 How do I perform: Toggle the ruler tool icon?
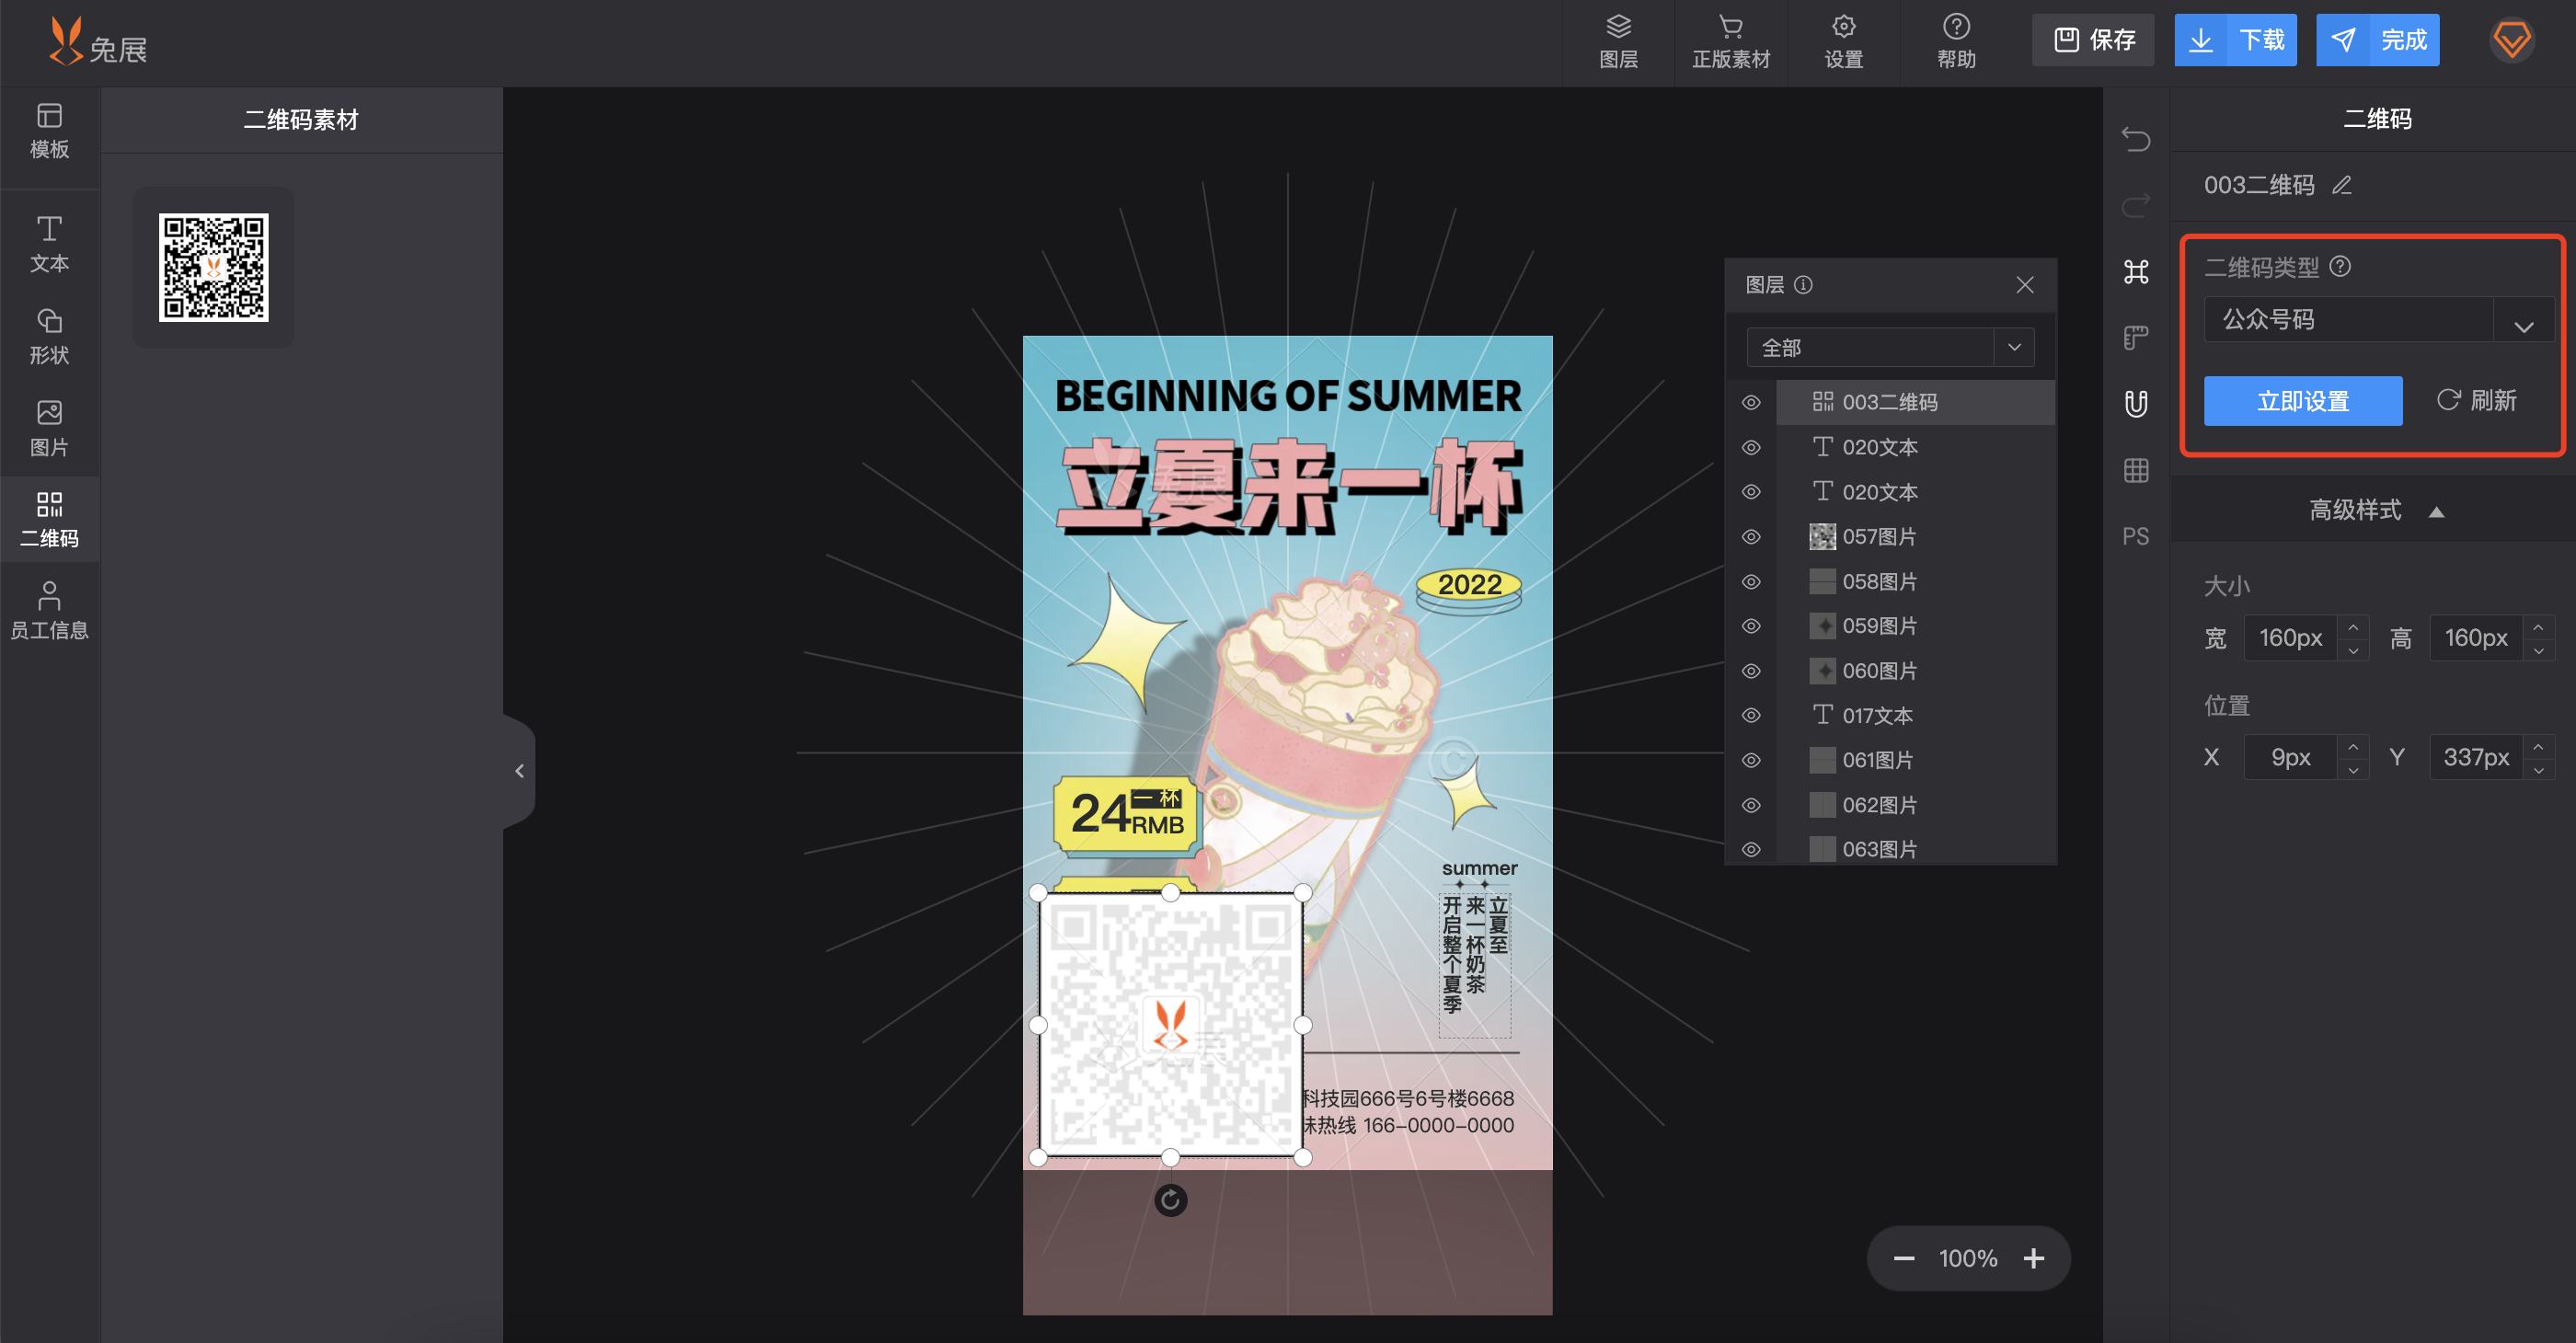[x=2135, y=338]
